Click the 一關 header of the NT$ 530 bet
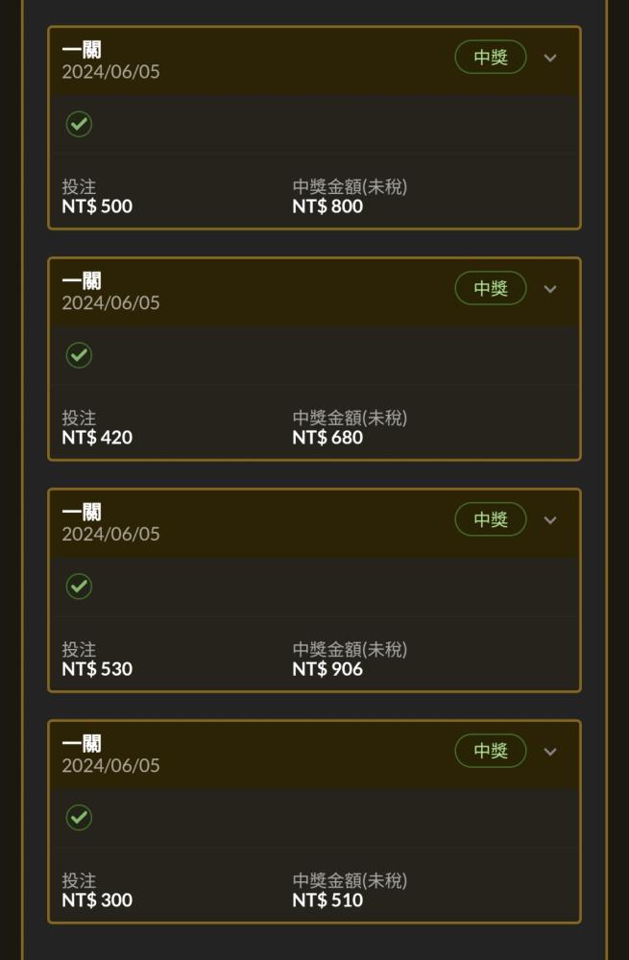The height and width of the screenshot is (960, 629). [x=82, y=512]
